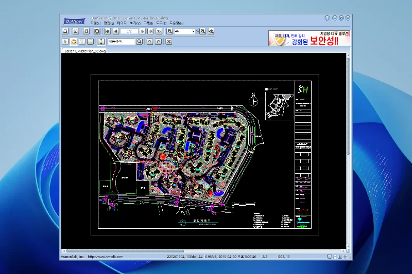Viewport: 412px width, 274px height.
Task: Click the first page layout icon in status bar
Action: (329, 257)
